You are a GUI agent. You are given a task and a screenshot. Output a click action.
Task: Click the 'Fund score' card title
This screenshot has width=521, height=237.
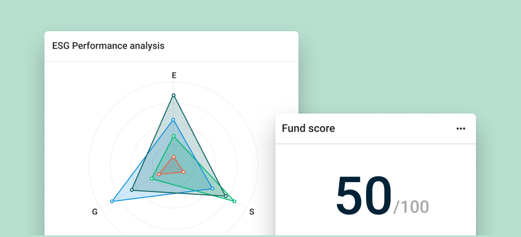point(308,128)
